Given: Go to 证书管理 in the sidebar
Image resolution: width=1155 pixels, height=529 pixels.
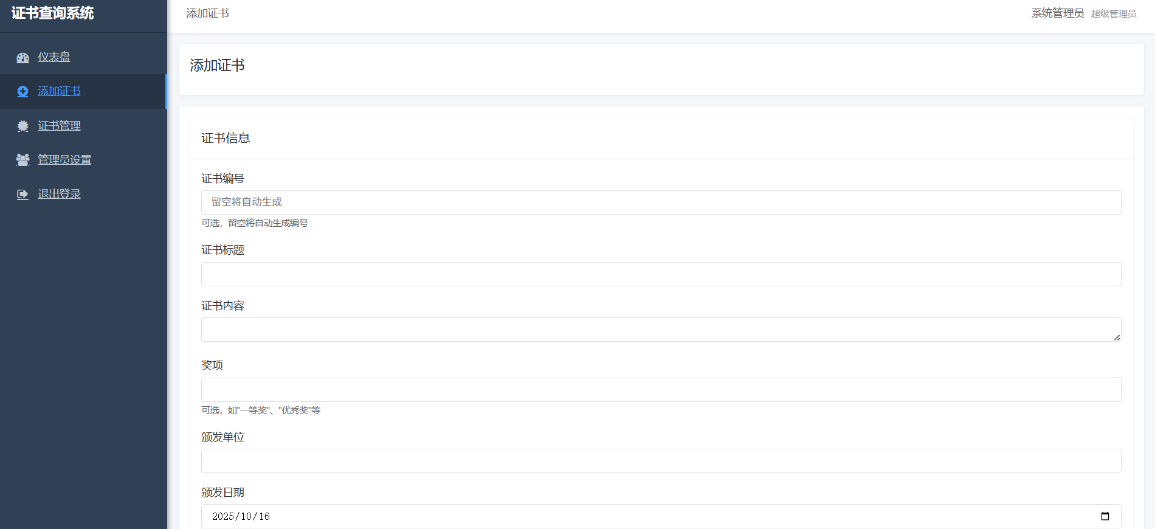Looking at the screenshot, I should 59,126.
